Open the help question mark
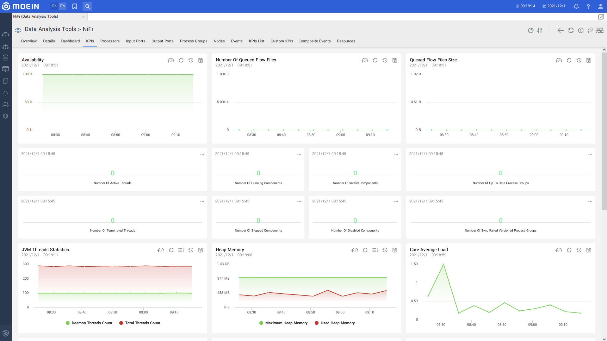The width and height of the screenshot is (607, 341). 588,6
